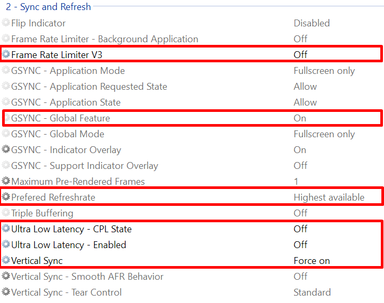384x303 pixels.
Task: Select GSYNC - Application Requested State setting
Action: 89,87
